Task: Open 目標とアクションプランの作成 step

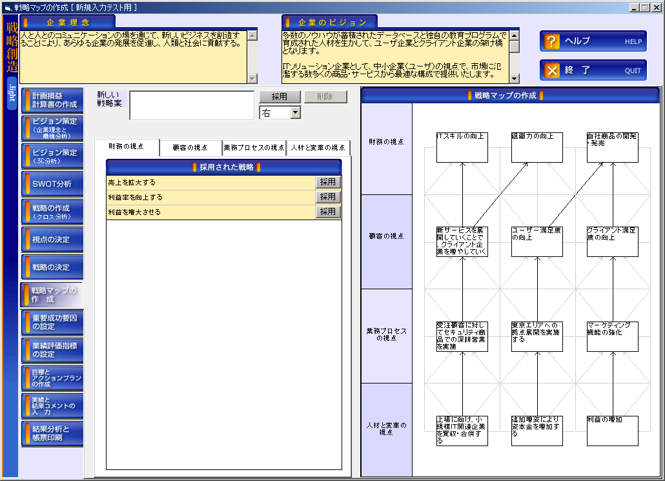Action: [52, 378]
